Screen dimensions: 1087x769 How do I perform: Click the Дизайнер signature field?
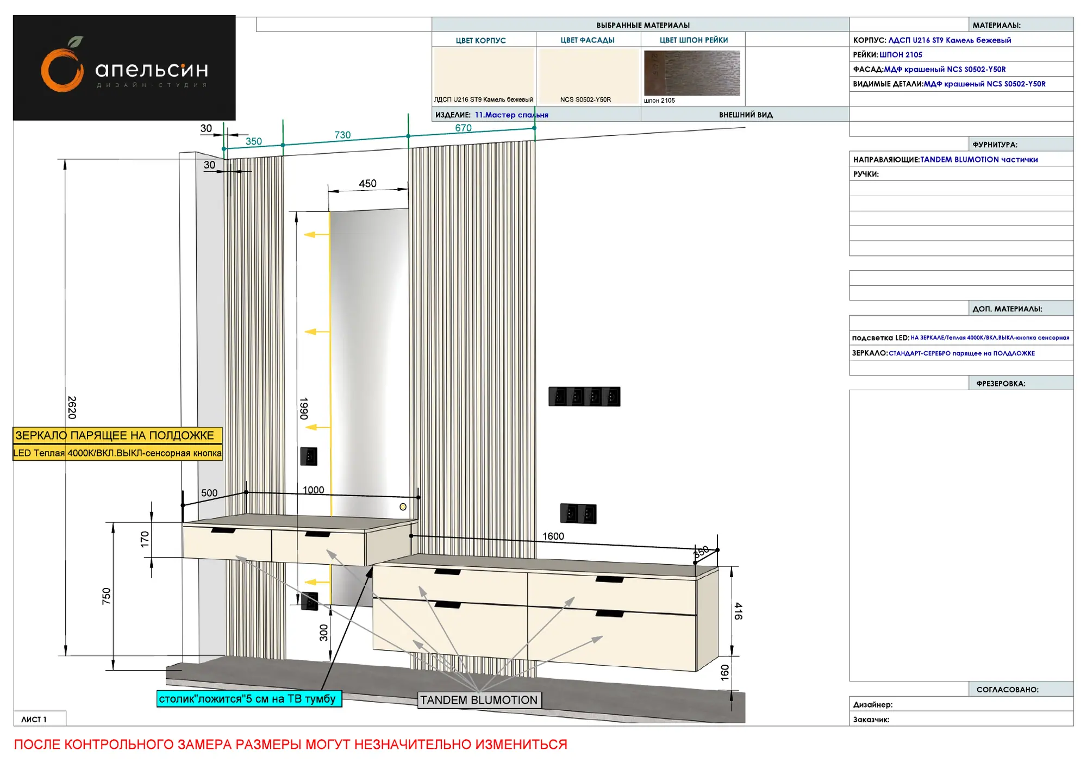coord(961,704)
